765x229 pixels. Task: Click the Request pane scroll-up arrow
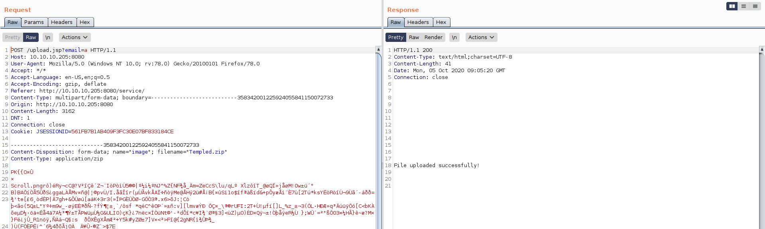378,49
